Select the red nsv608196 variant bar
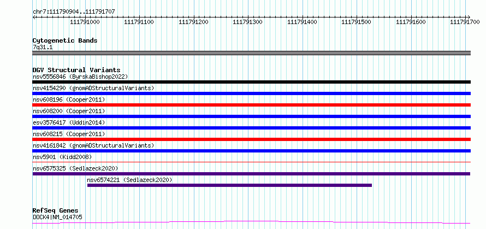This screenshot has width=486, height=229. (251, 105)
